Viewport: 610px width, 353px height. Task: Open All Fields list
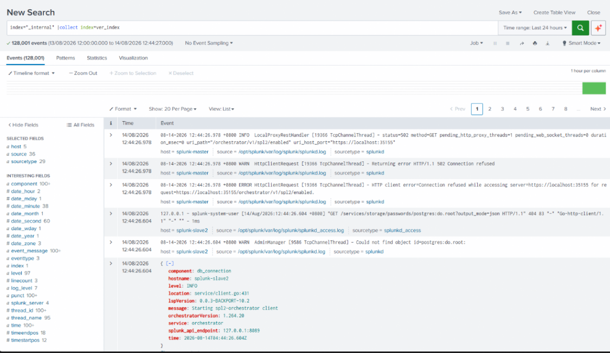point(81,125)
